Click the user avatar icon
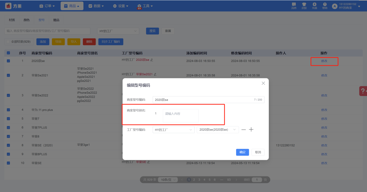Screen dimensions: 367x192 pos(335,6)
